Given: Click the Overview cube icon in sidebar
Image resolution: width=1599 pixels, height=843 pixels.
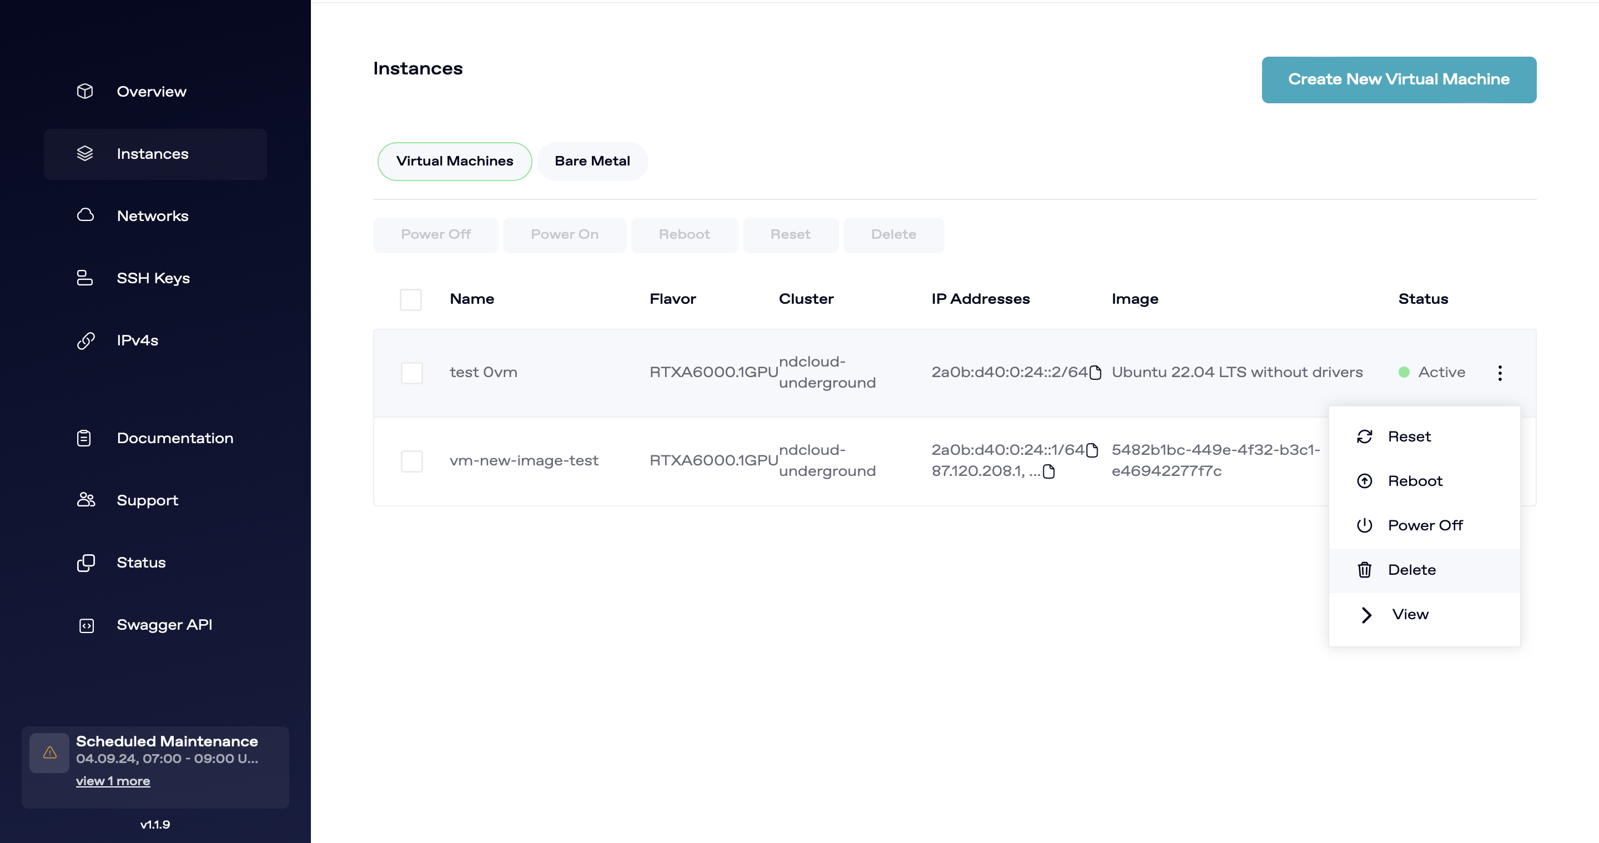Looking at the screenshot, I should [85, 91].
